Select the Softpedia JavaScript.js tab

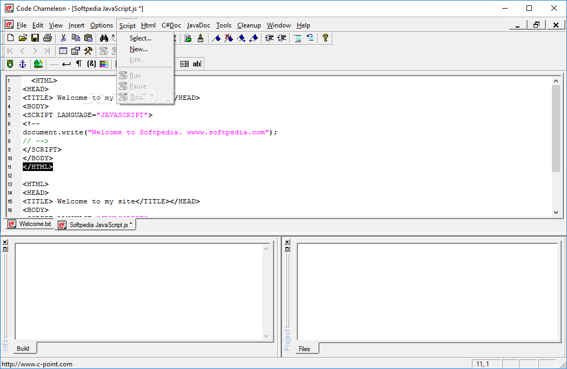pos(95,225)
